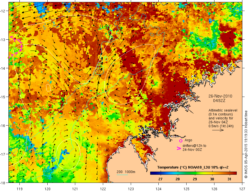Click the latitude axis label -18

[x=3, y=183]
